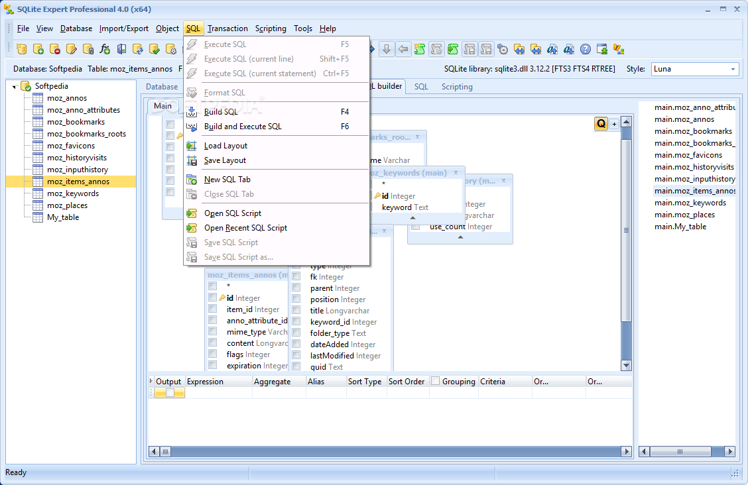Click the builder vertical scrollbar up arrow
748x485 pixels.
(627, 122)
